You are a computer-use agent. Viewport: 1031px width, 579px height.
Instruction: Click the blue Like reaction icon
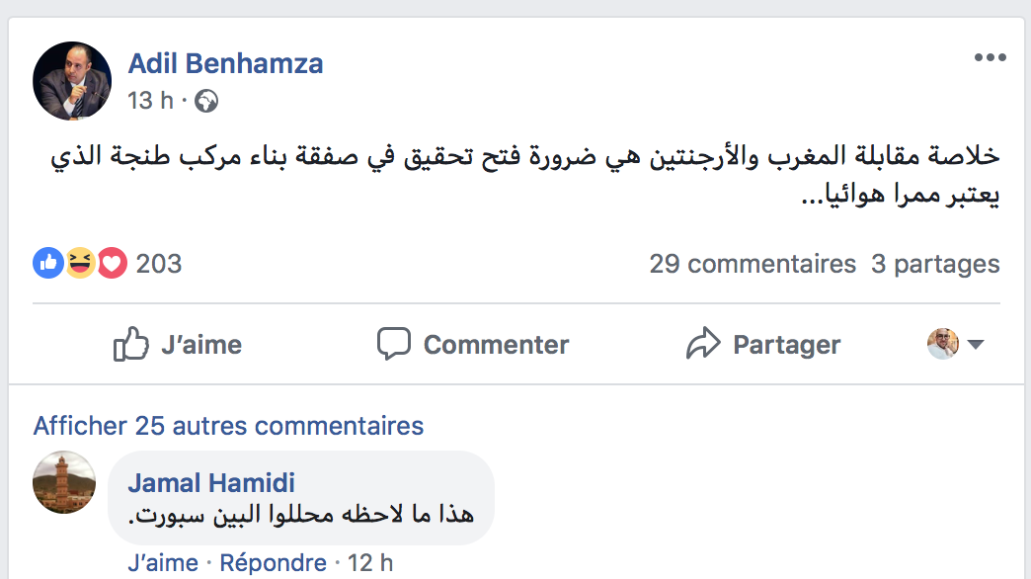coord(47,264)
